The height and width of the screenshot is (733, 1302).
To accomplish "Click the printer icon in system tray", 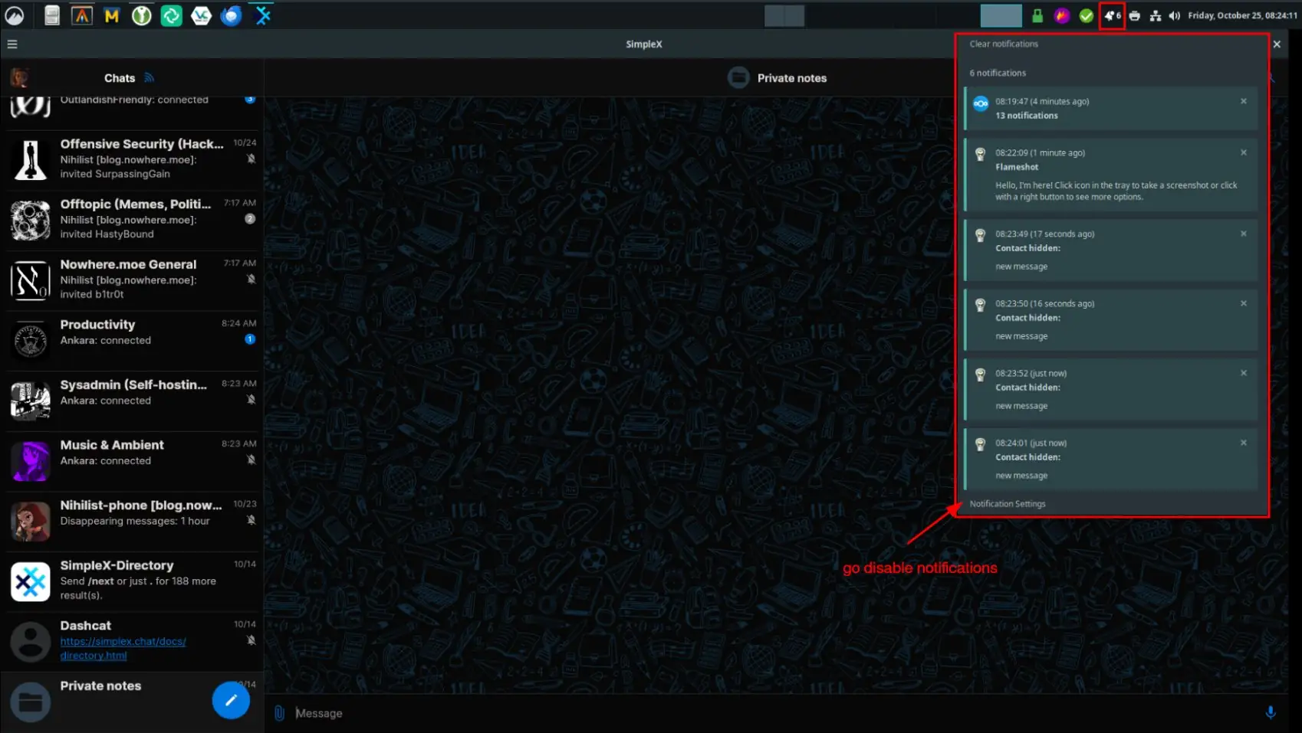I will pyautogui.click(x=1134, y=16).
